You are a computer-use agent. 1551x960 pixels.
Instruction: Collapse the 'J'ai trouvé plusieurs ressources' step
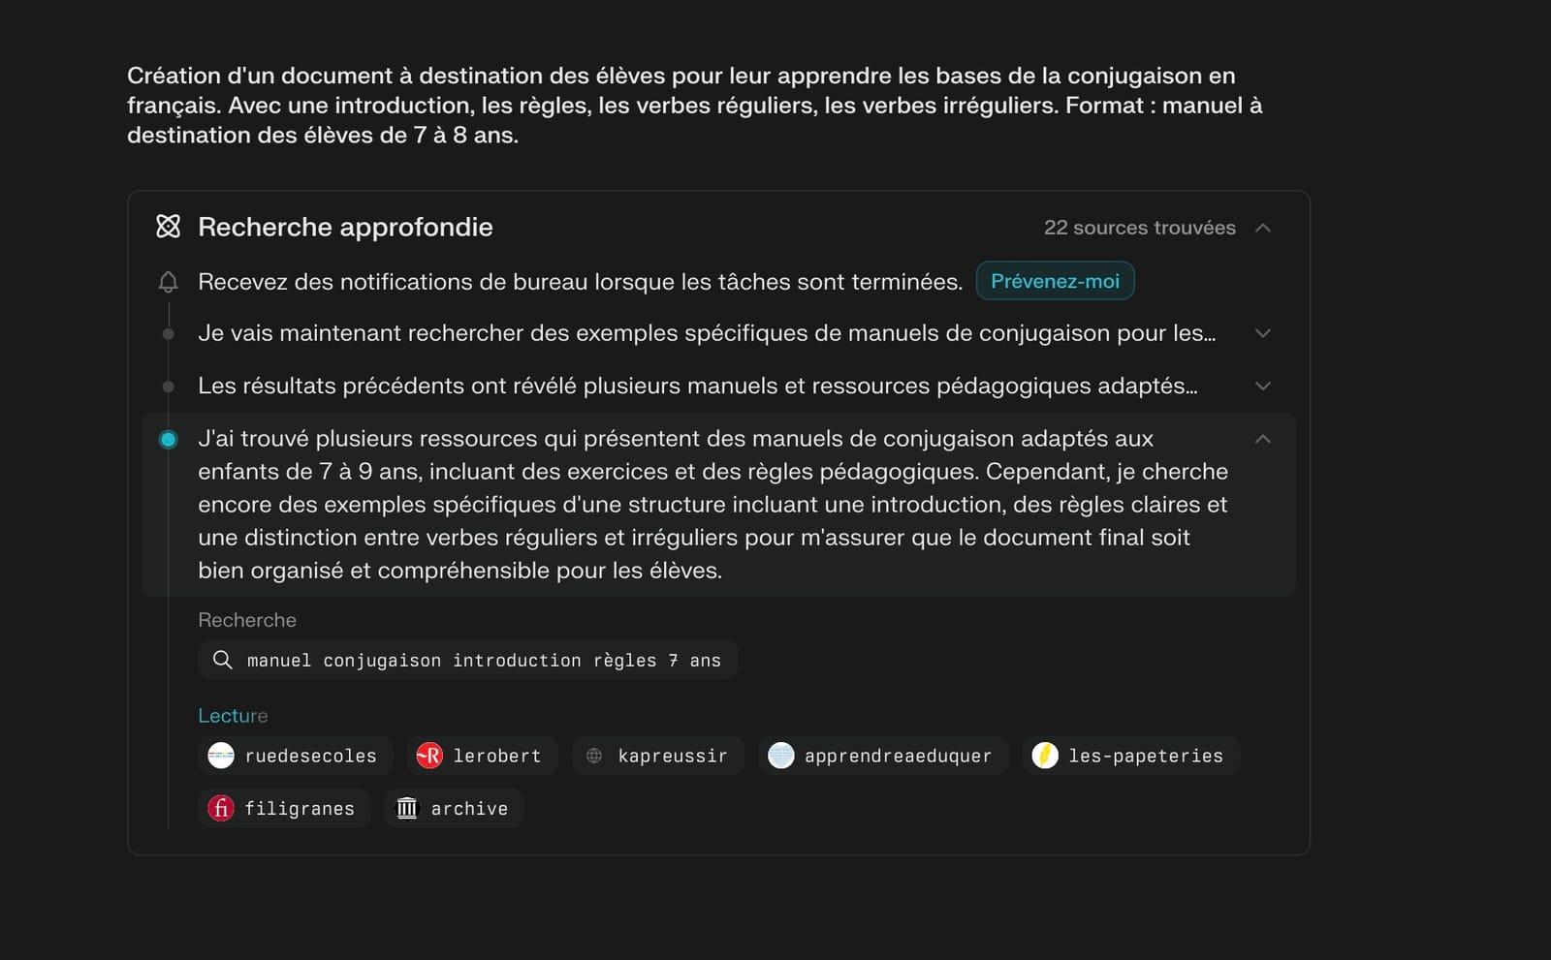pos(1262,439)
